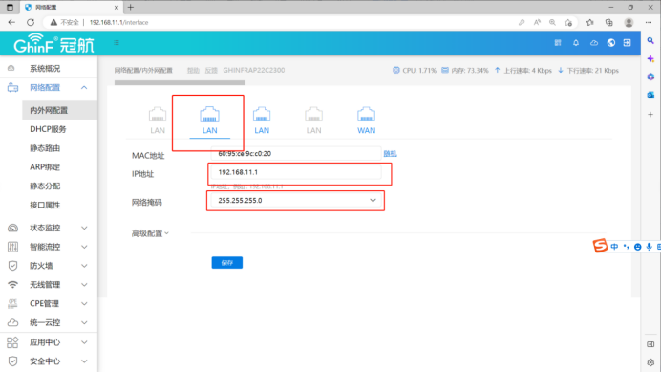Click the browser refresh button
661x372 pixels.
coord(31,22)
